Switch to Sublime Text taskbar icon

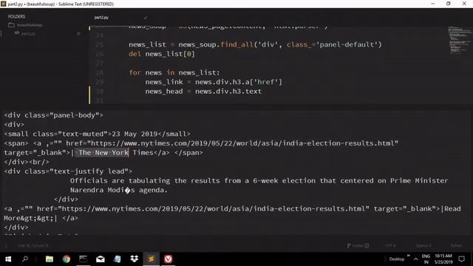pyautogui.click(x=151, y=259)
